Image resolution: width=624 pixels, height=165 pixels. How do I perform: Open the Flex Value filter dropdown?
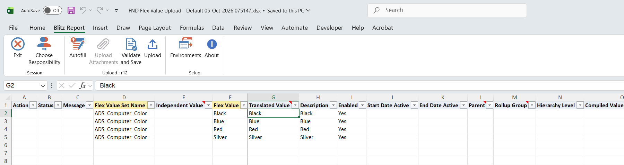[x=244, y=105]
